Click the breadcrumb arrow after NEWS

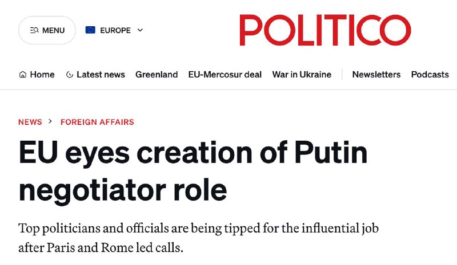coord(50,122)
